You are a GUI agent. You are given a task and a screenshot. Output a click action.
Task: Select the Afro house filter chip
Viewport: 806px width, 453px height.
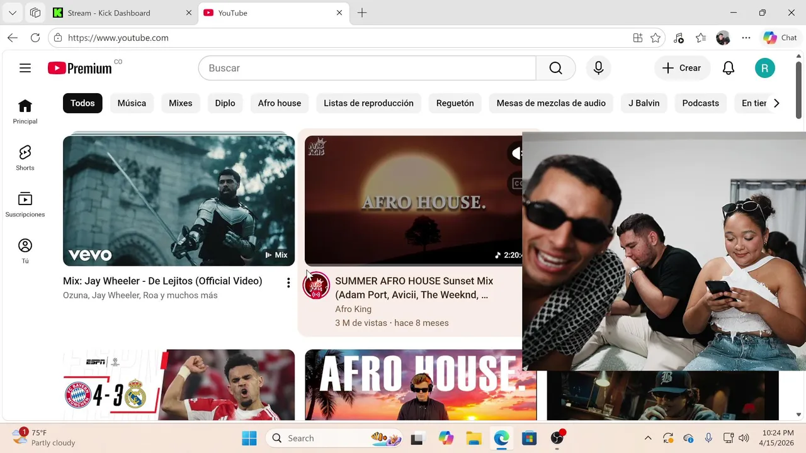point(280,103)
